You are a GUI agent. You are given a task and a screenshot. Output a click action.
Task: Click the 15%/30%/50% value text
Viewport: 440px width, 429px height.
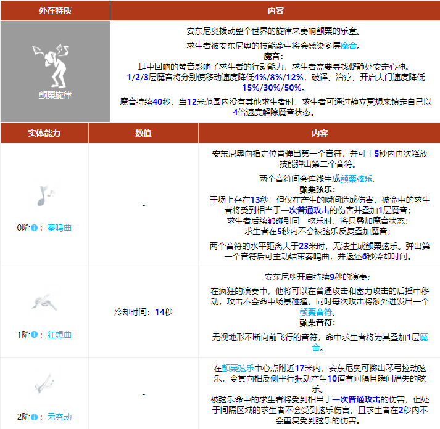[272, 88]
